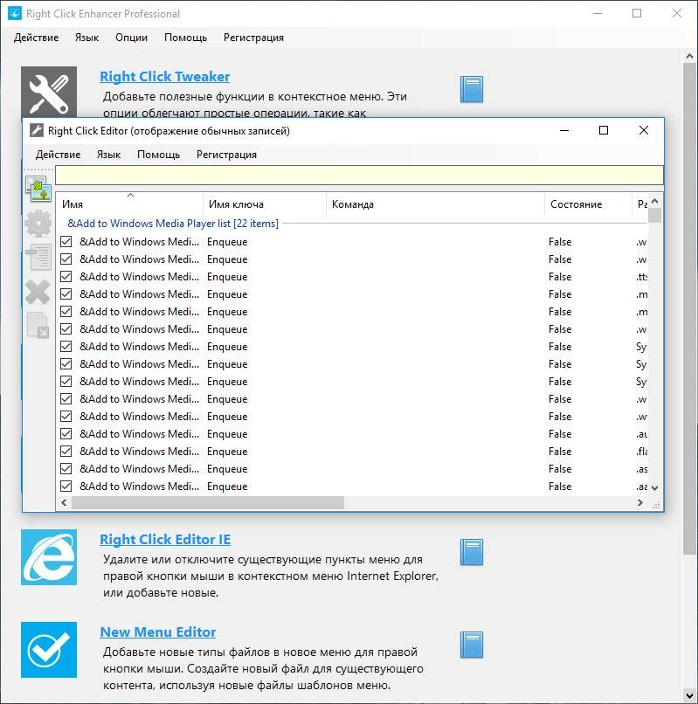Image resolution: width=698 pixels, height=704 pixels.
Task: Click the grayed gear icon in editor sidebar
Action: pyautogui.click(x=38, y=223)
